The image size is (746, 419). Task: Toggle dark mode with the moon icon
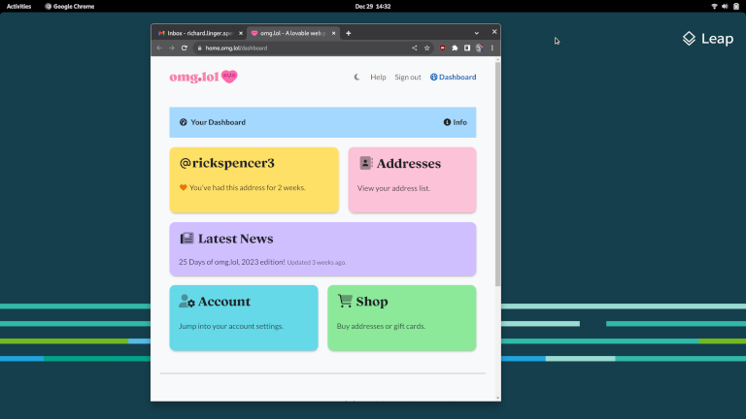click(356, 77)
